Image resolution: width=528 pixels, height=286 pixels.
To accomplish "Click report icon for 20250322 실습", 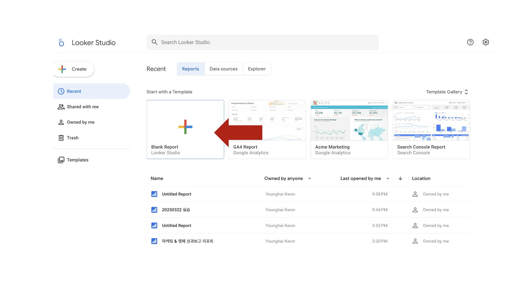I will click(154, 210).
